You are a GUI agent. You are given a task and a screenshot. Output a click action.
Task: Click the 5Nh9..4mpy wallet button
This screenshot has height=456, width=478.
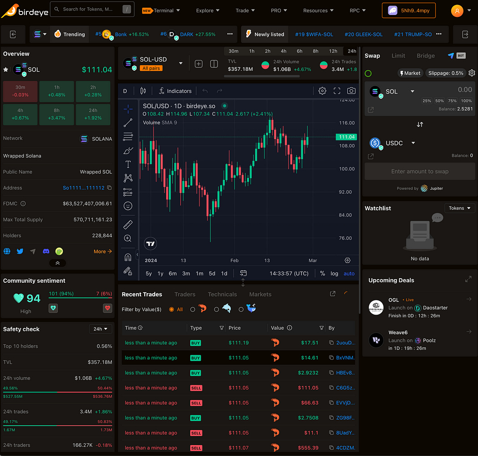coord(408,10)
